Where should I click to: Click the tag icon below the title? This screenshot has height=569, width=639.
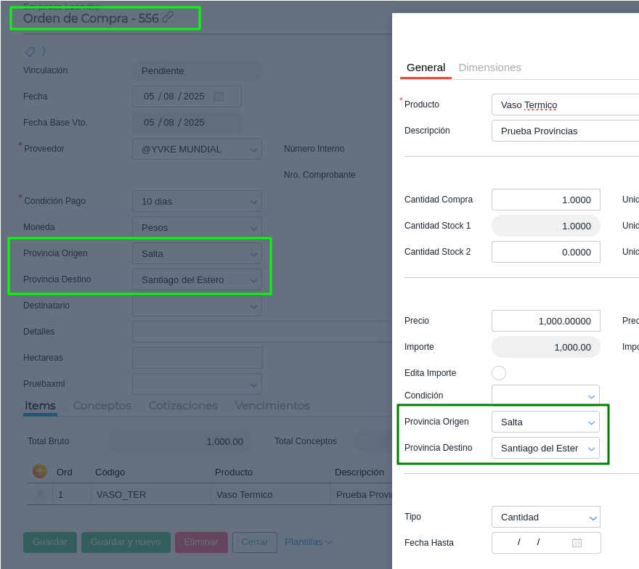coord(30,52)
